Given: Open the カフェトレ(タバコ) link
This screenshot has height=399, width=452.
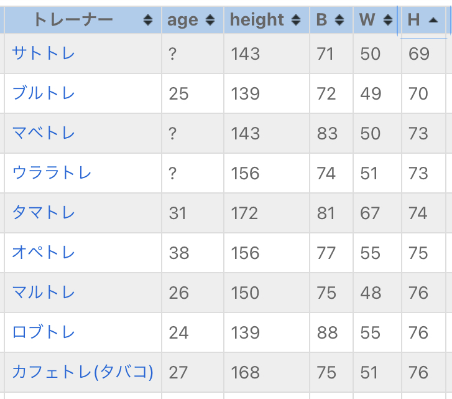Looking at the screenshot, I should (83, 372).
